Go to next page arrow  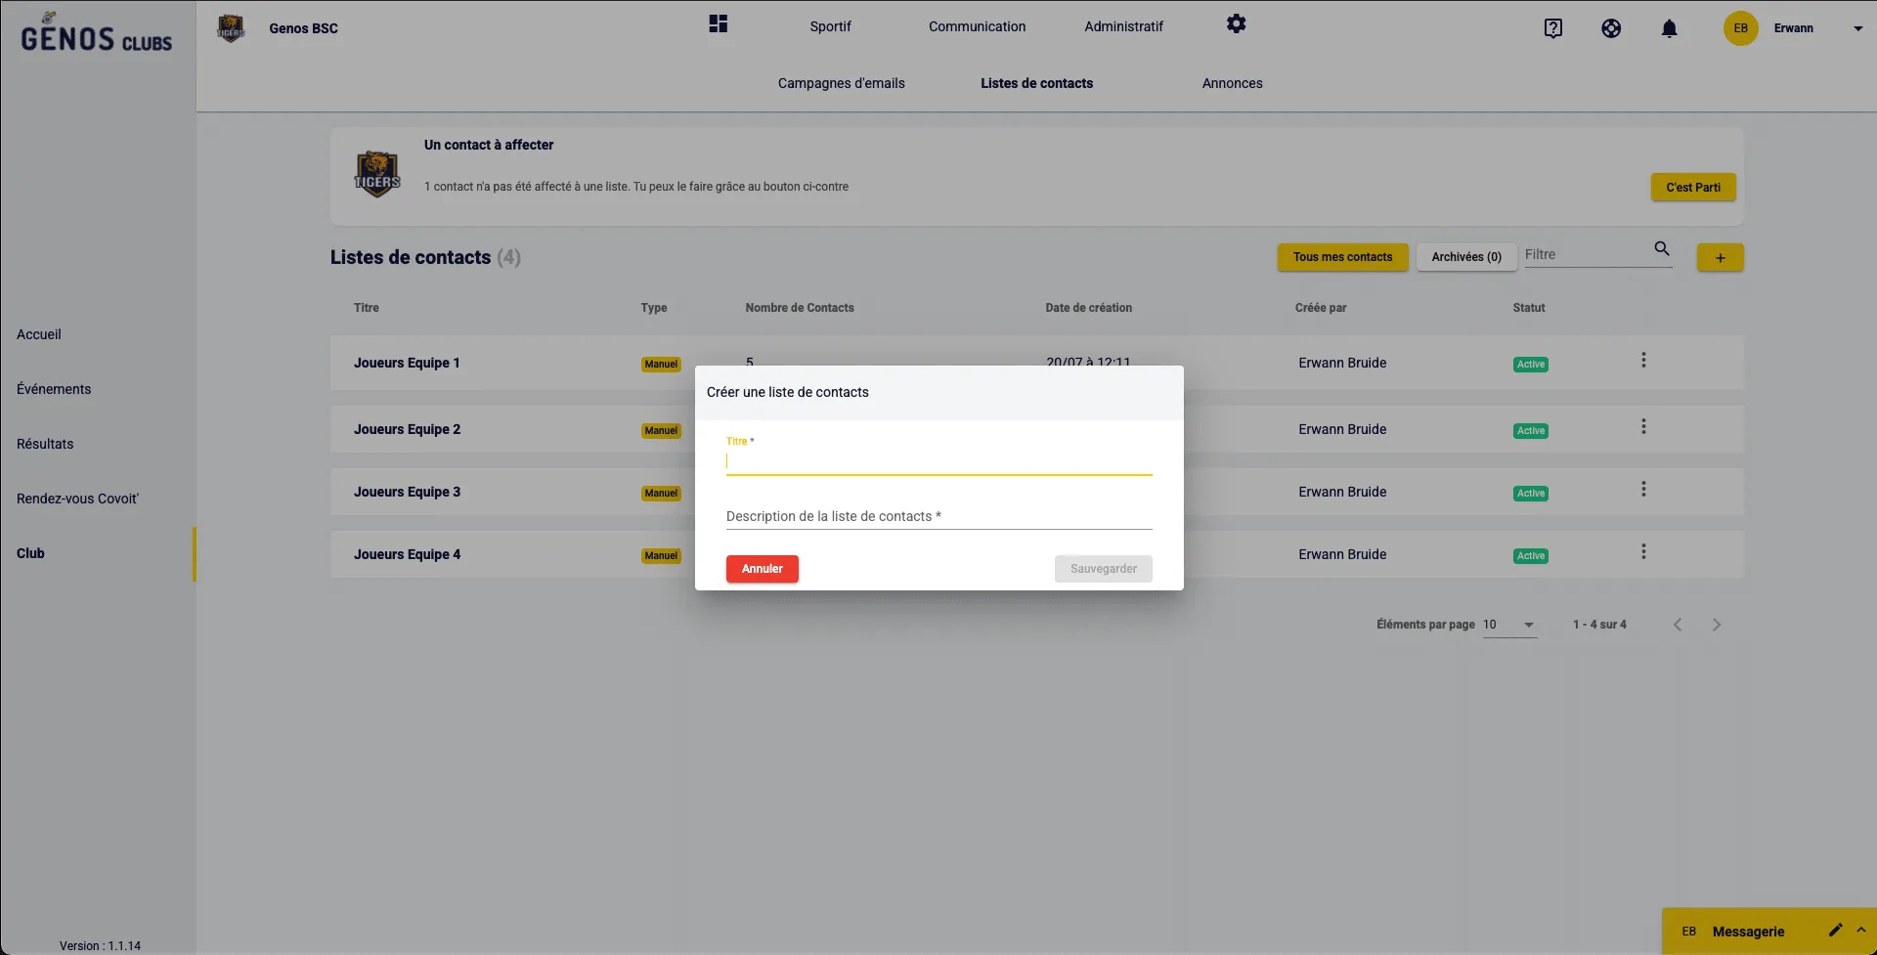1716,625
